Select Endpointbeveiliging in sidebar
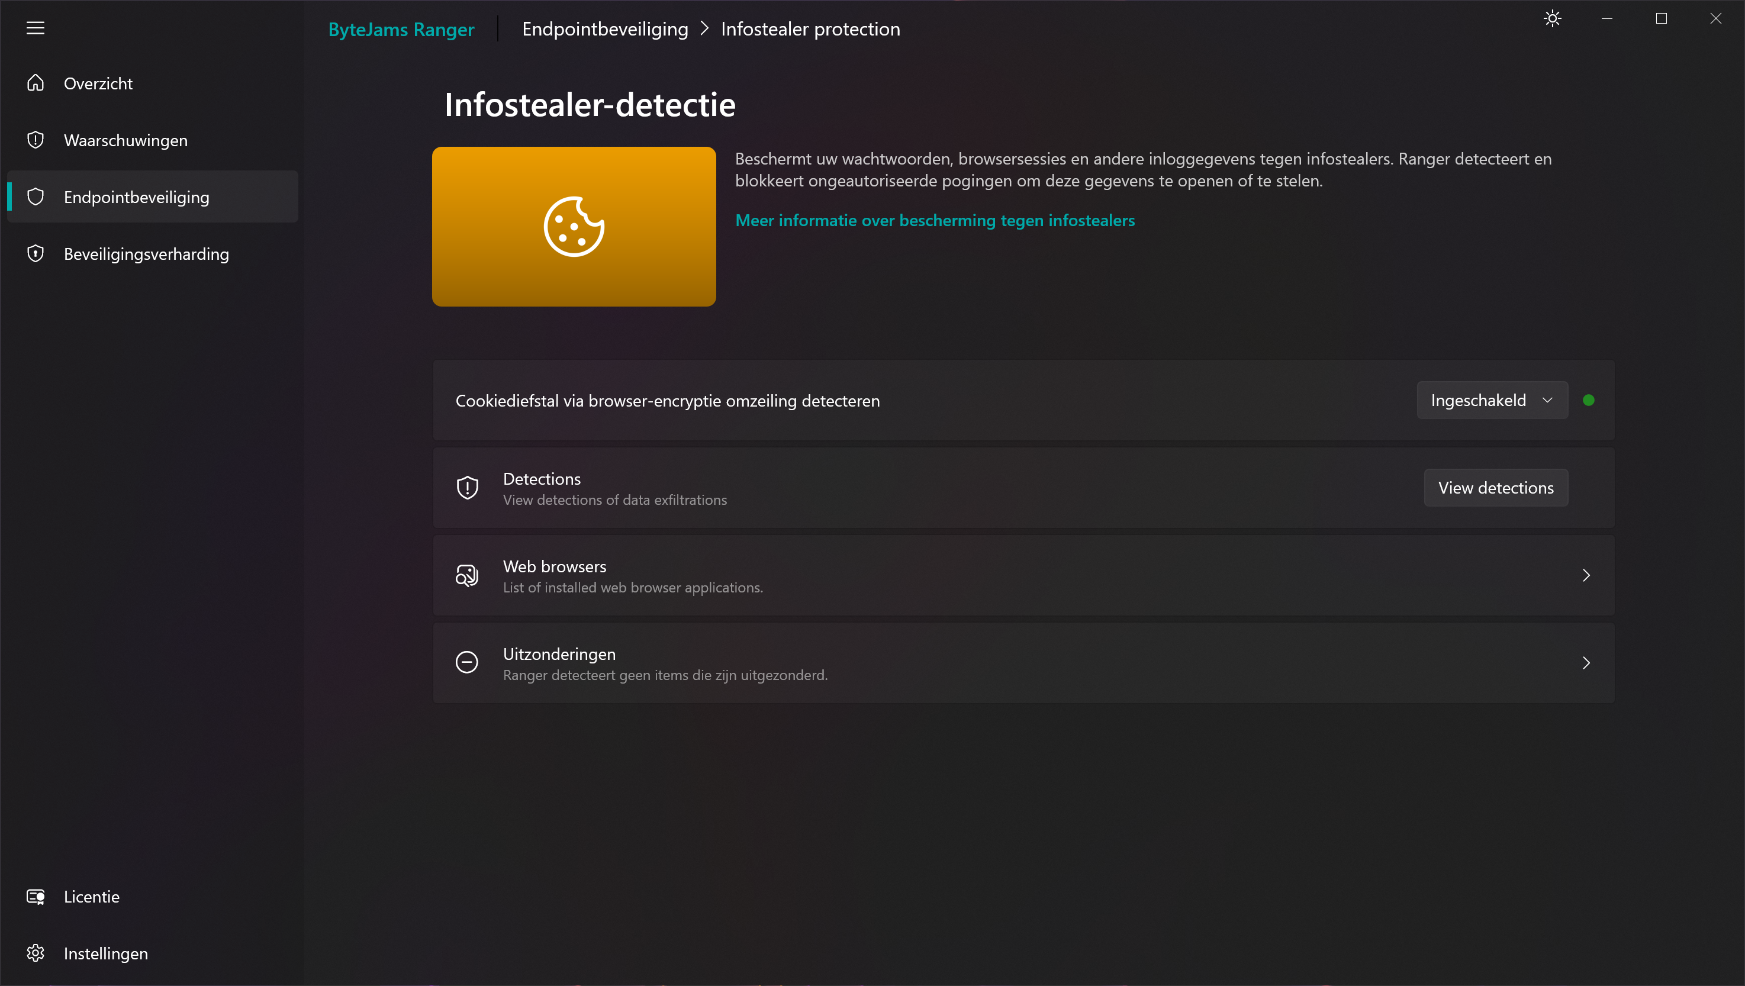 point(152,196)
